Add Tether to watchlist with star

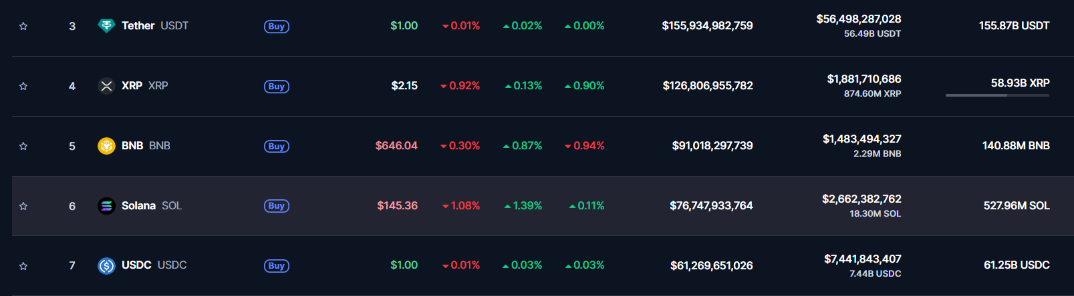23,26
